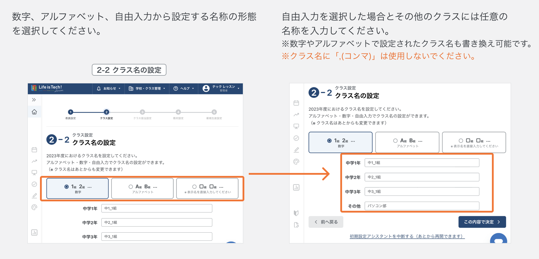Click the document-edit icon at the sidebar bottom

(296, 225)
